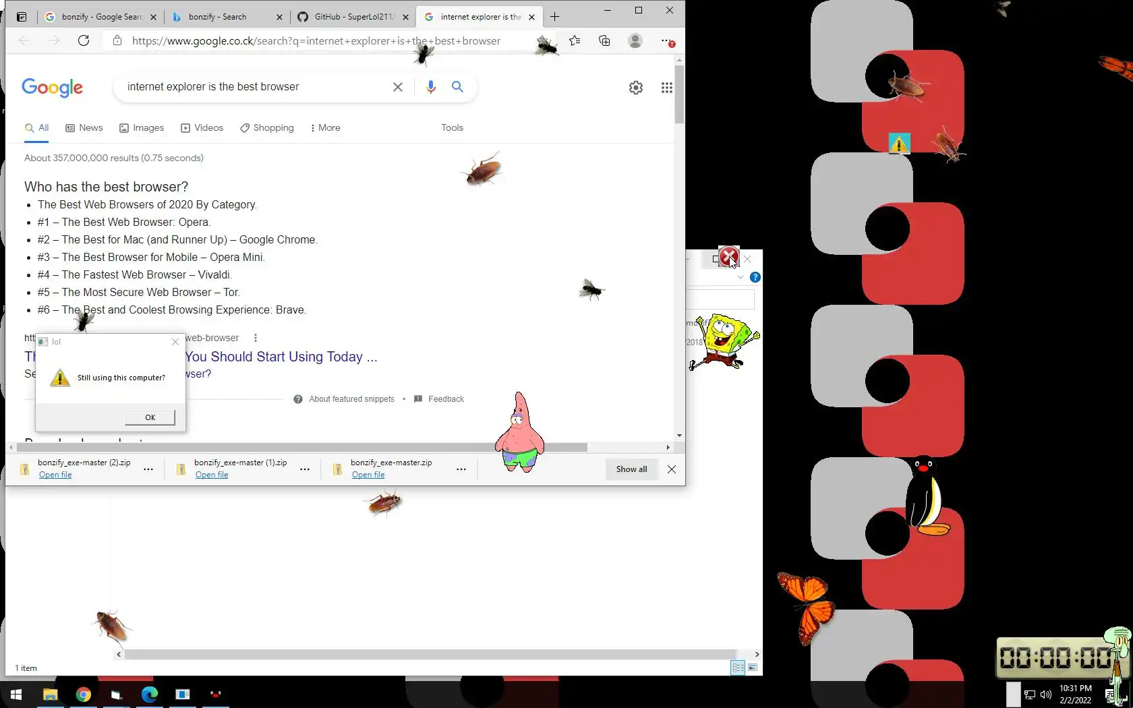
Task: Click the File Explorer horizontal scrollbar
Action: tap(430, 654)
